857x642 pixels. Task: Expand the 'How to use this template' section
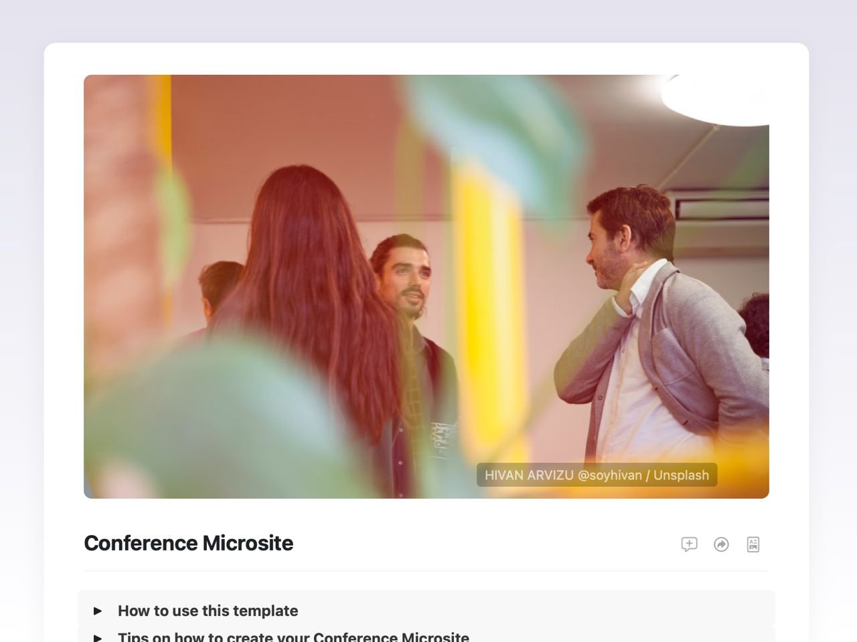click(x=208, y=611)
